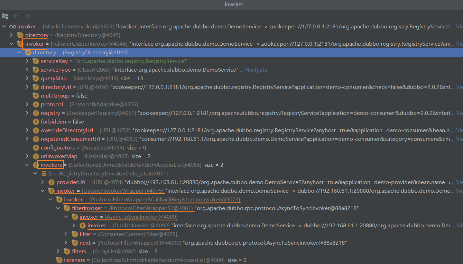Screen dimensions: 463x264
Task: Click field icon beside configurators
Action: tap(36, 148)
